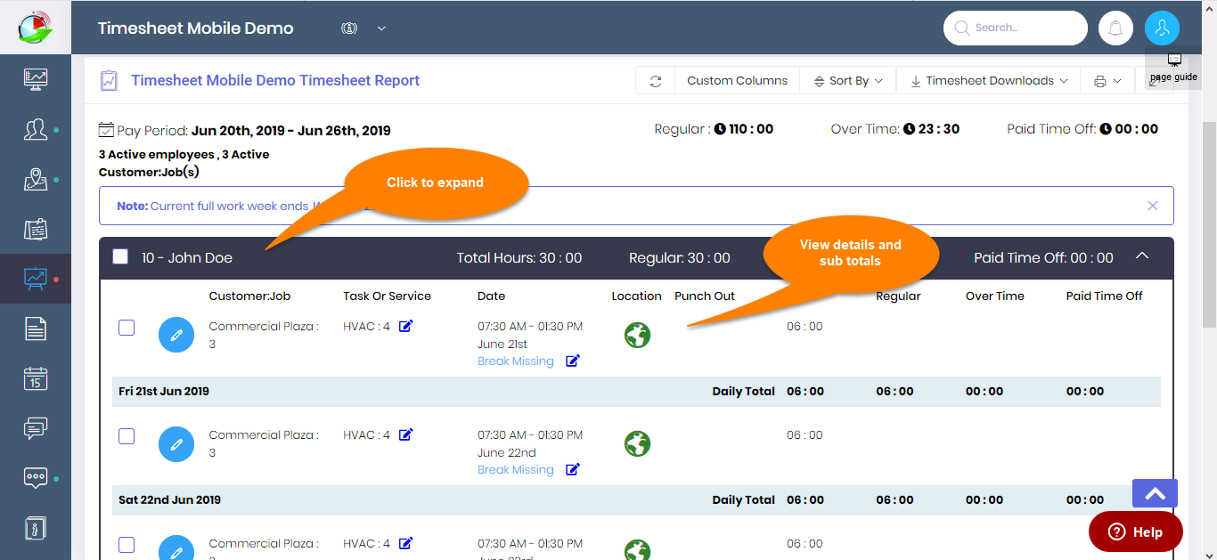Viewport: 1217px width, 560px height.
Task: Edit missing break for June 22nd
Action: [573, 469]
